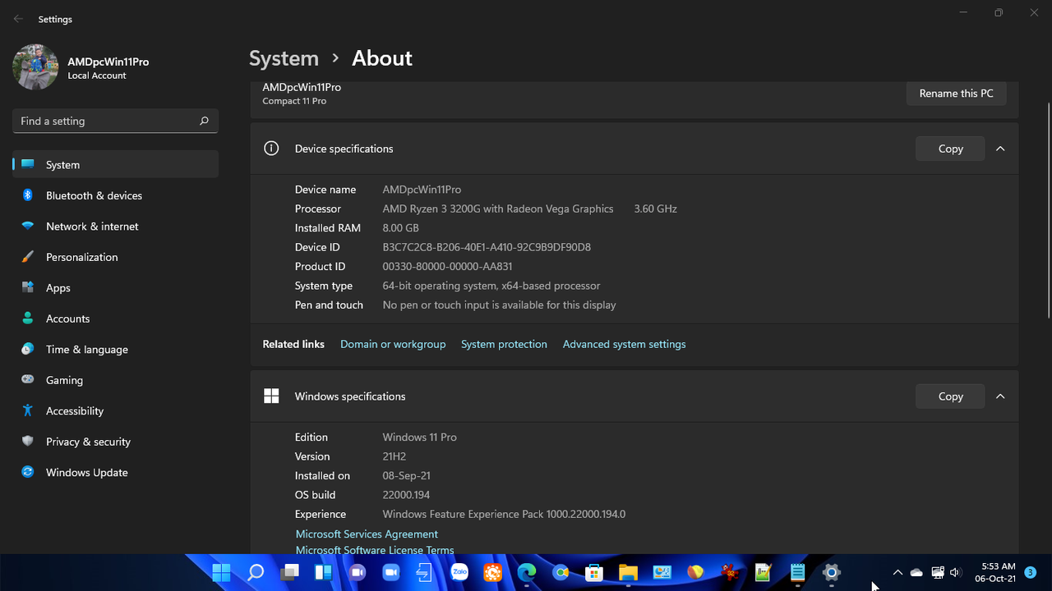Open the Microsoft Services Agreement link
The height and width of the screenshot is (591, 1052).
pyautogui.click(x=367, y=534)
